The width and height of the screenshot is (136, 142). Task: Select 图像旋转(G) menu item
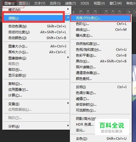pos(36,58)
